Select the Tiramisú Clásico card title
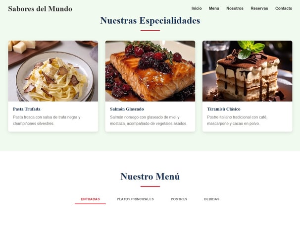This screenshot has height=230, width=300. [224, 109]
